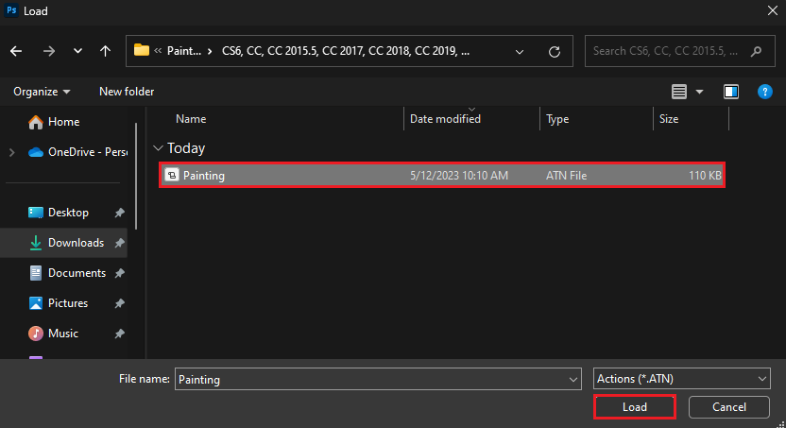Click New folder in the toolbar

tap(127, 92)
